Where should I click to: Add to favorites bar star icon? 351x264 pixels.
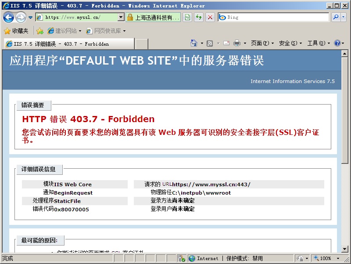[x=40, y=31]
